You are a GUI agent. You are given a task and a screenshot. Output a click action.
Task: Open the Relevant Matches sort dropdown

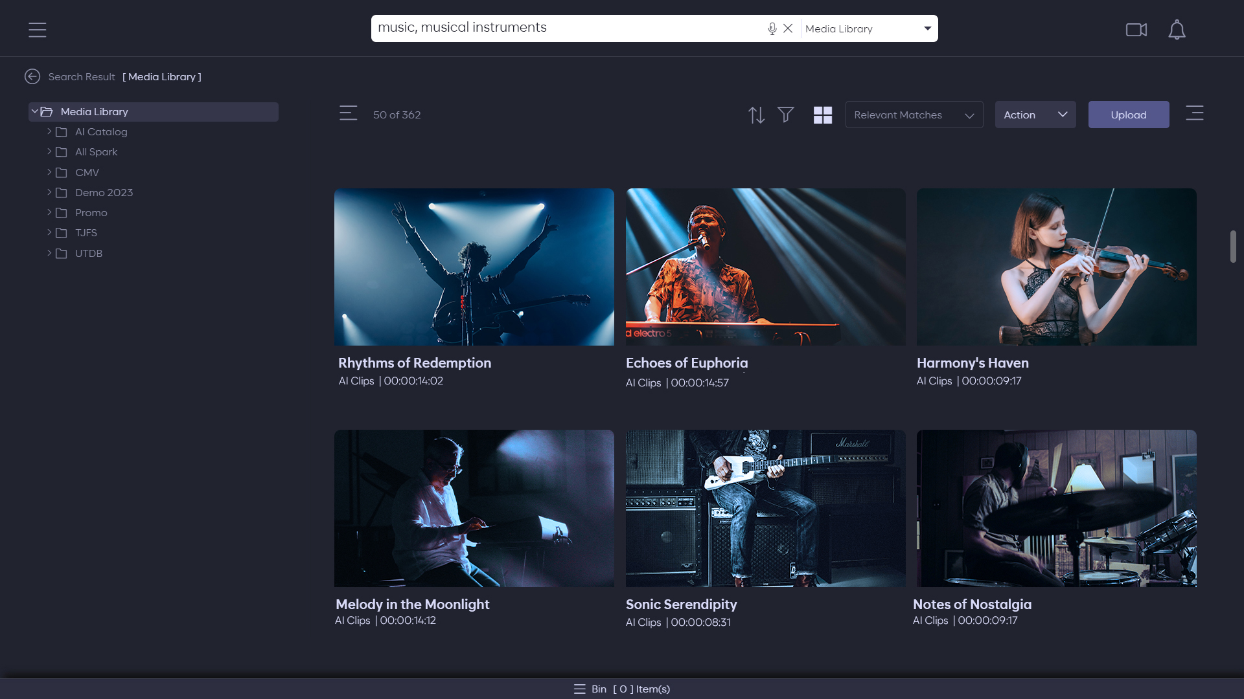pyautogui.click(x=914, y=115)
